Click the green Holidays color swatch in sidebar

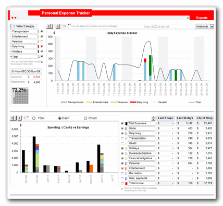click(39, 51)
